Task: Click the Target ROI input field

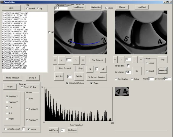Action: coord(128,66)
